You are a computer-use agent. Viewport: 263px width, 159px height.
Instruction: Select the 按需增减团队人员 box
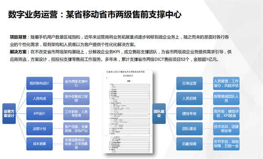click(x=226, y=99)
